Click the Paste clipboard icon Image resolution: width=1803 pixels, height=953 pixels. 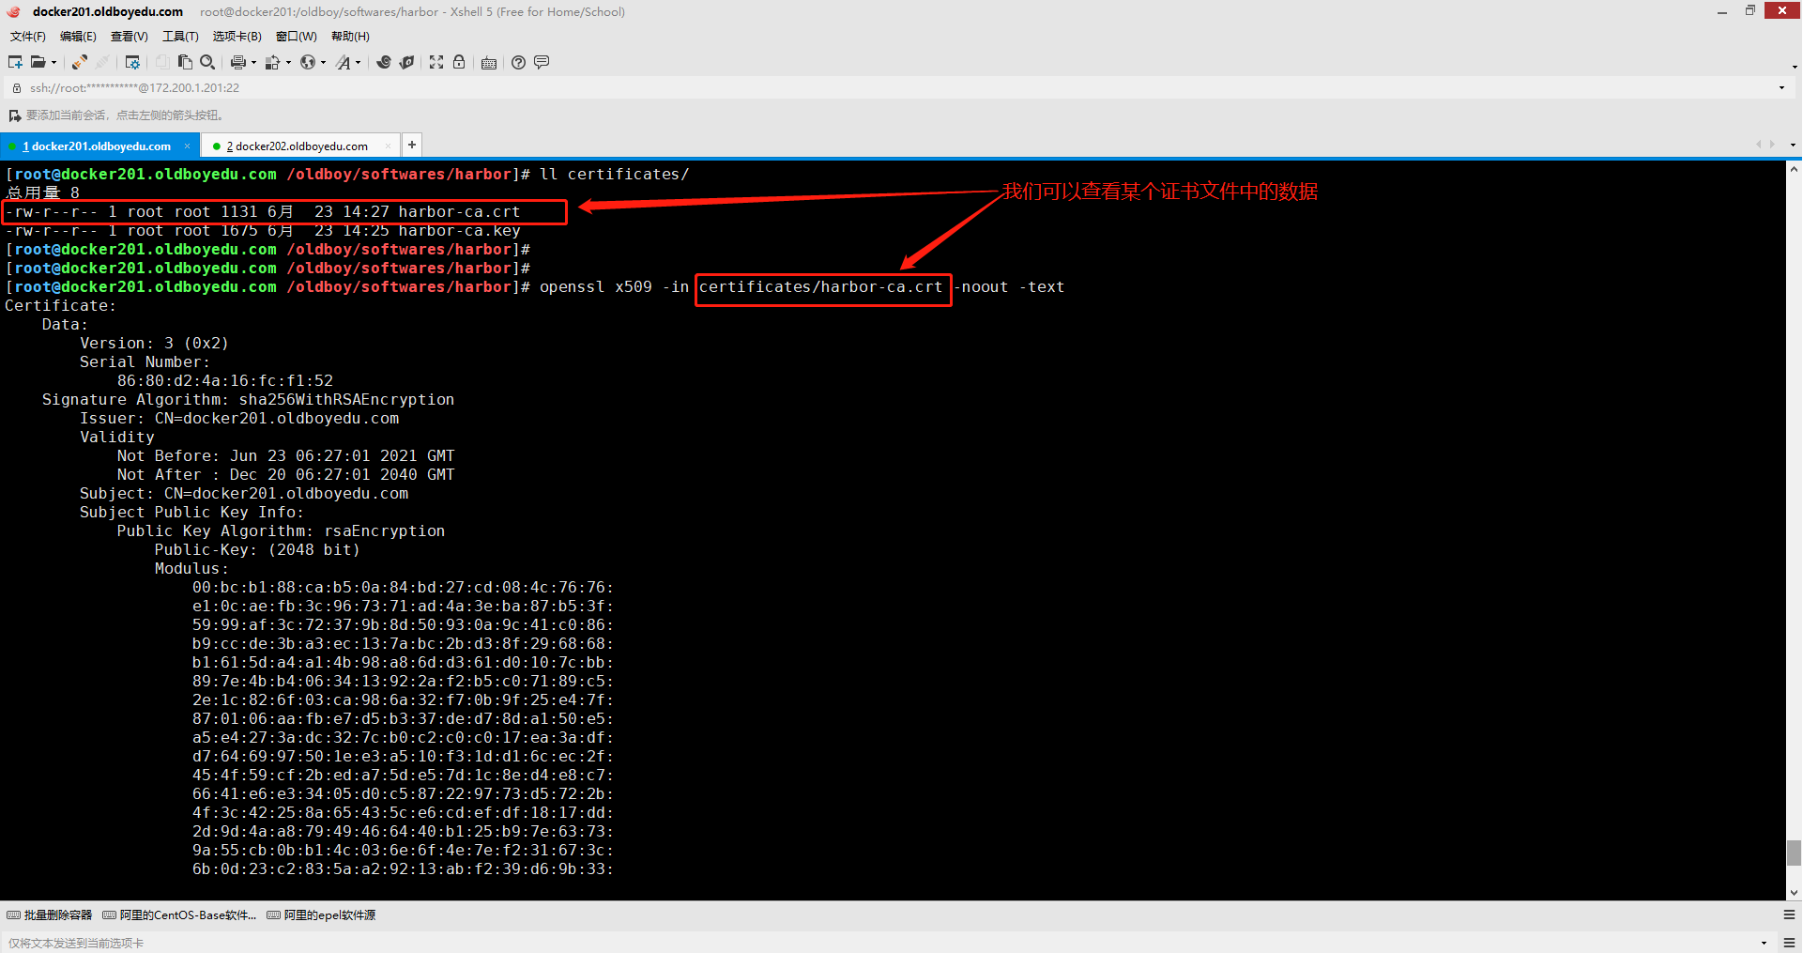185,62
